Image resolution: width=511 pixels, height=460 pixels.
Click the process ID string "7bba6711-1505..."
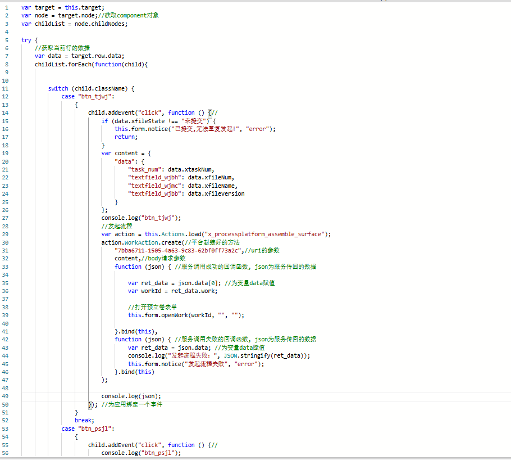[x=177, y=250]
